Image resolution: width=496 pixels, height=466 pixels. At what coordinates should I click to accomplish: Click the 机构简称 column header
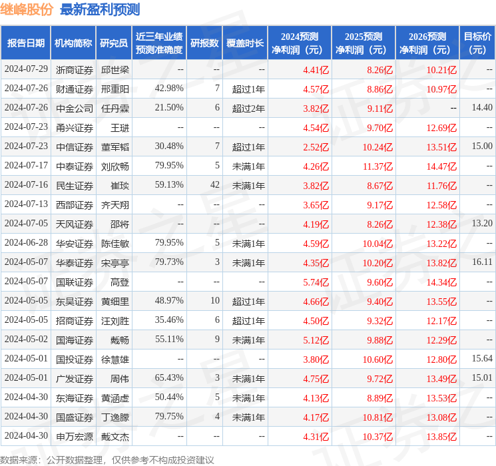coord(73,43)
